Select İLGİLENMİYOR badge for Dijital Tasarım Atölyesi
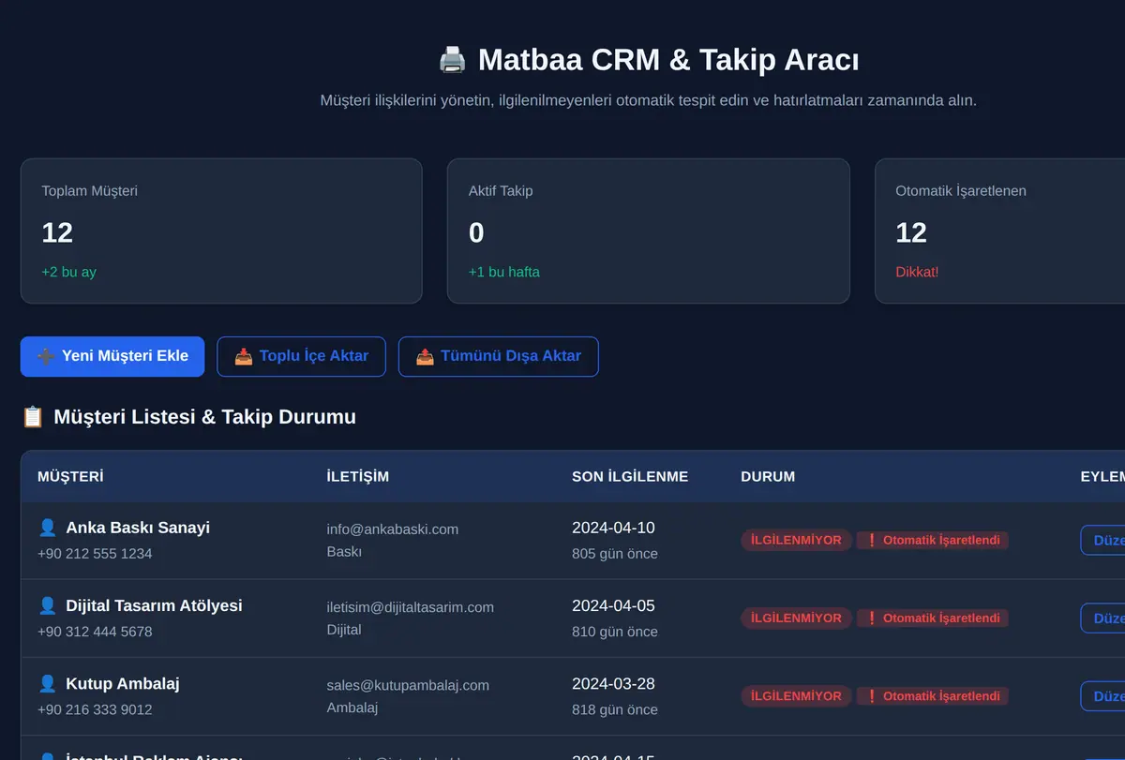The image size is (1125, 760). [796, 618]
